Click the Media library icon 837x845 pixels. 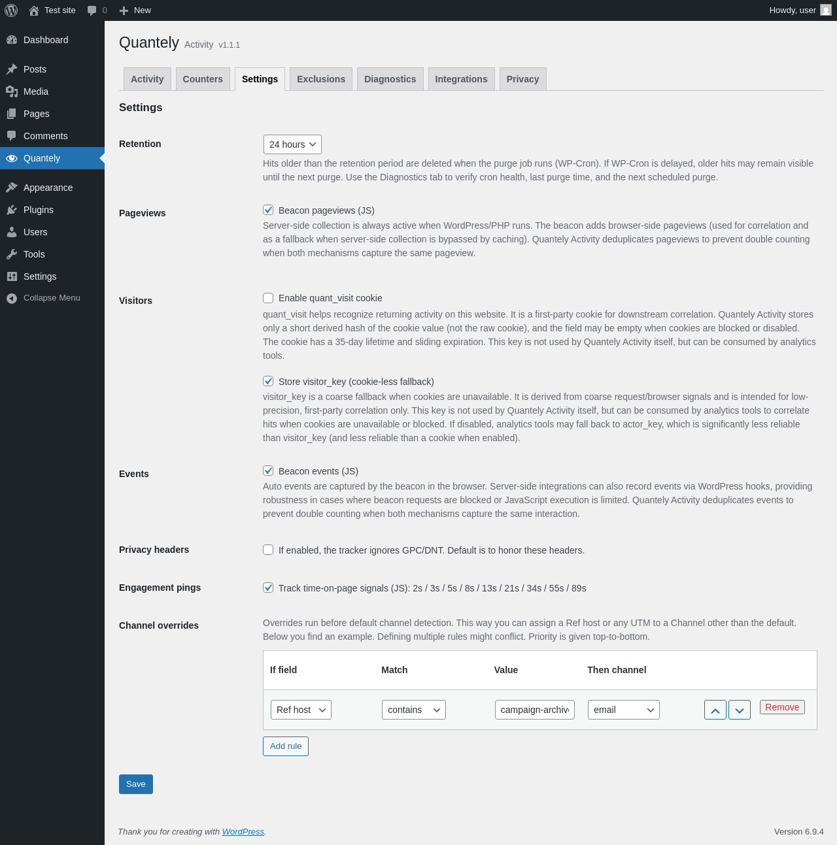12,91
